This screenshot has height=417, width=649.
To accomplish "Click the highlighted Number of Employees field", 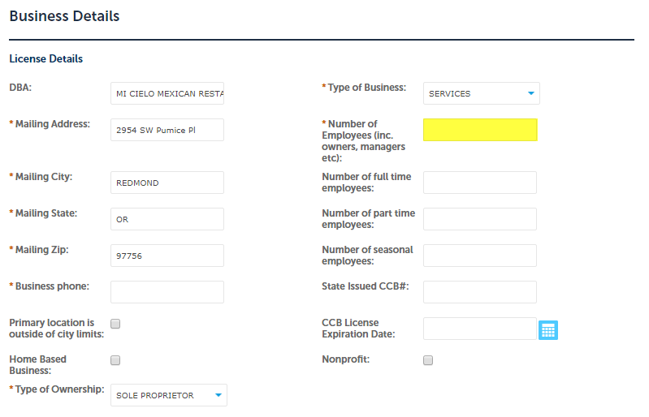I will pos(480,130).
